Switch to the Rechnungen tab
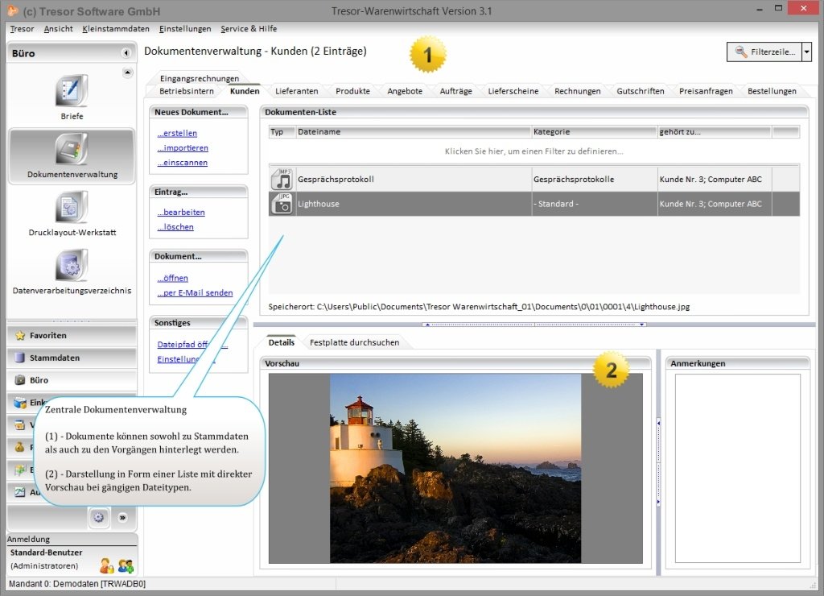824x596 pixels. coord(577,91)
